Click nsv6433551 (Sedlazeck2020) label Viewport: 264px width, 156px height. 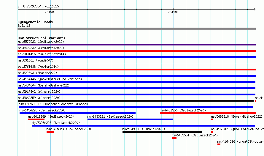tap(195, 135)
